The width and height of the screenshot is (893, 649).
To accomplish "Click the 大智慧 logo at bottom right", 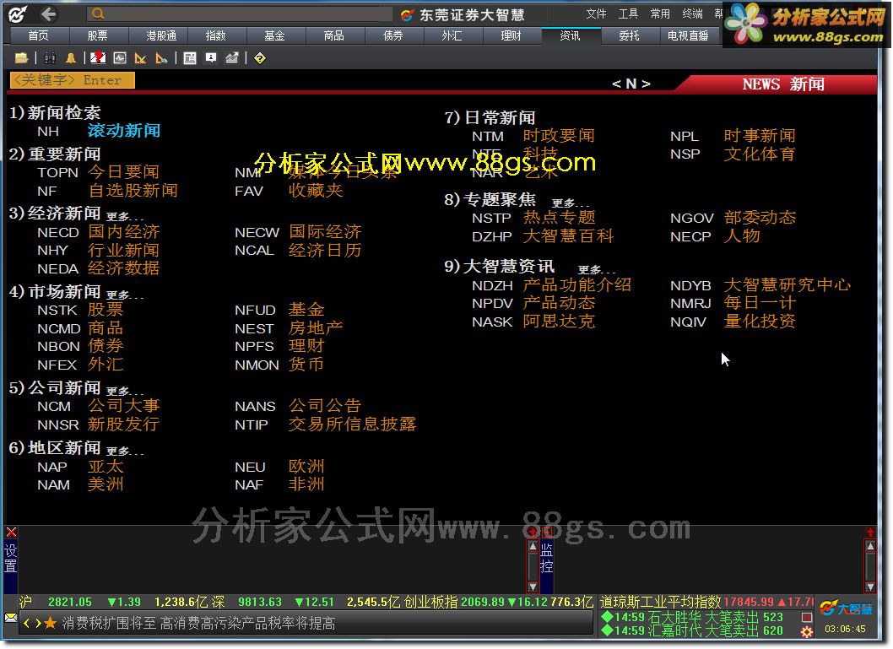I will point(846,608).
